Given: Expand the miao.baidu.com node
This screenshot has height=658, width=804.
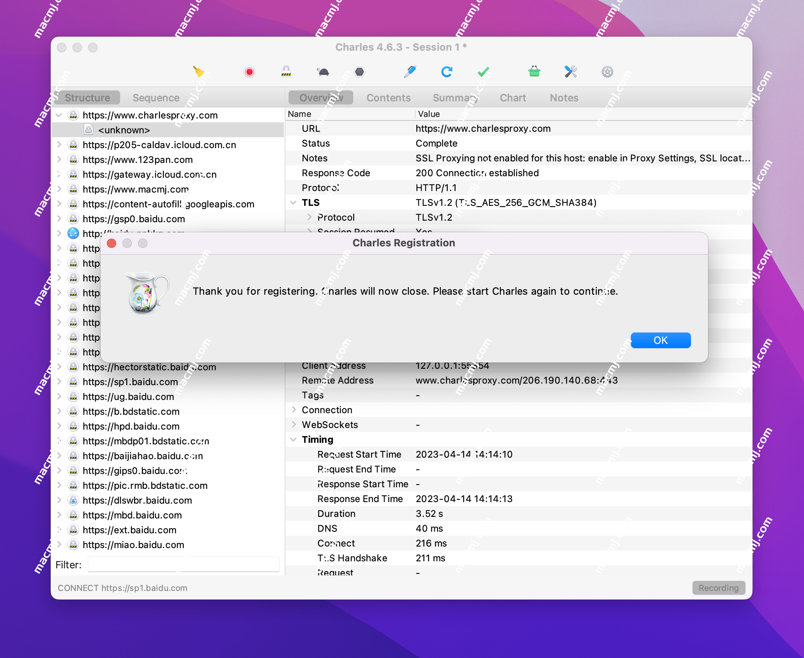Looking at the screenshot, I should [x=59, y=545].
